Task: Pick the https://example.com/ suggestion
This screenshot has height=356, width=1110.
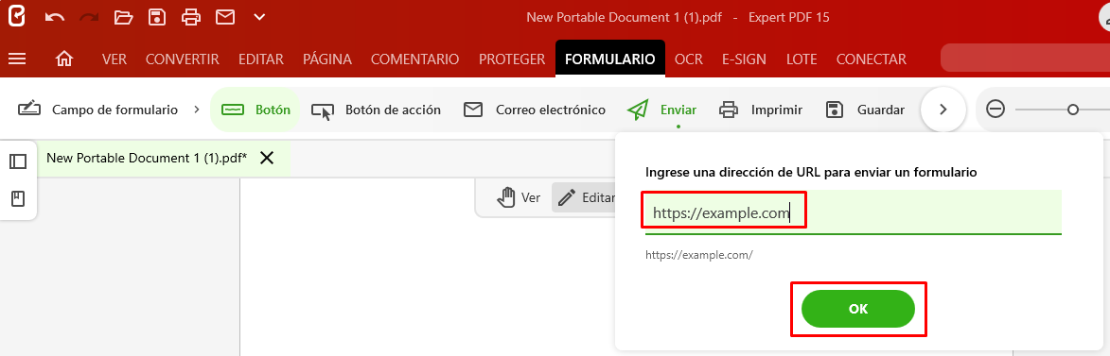Action: click(x=698, y=255)
